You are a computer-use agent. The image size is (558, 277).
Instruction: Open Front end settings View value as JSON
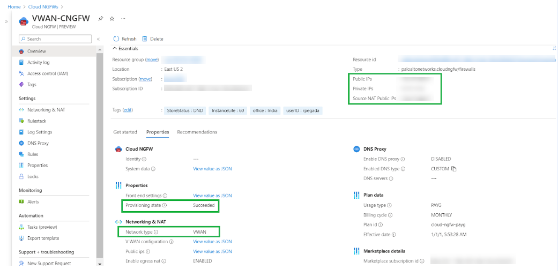point(212,196)
